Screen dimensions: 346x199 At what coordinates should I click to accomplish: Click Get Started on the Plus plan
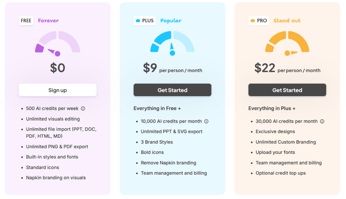(172, 90)
